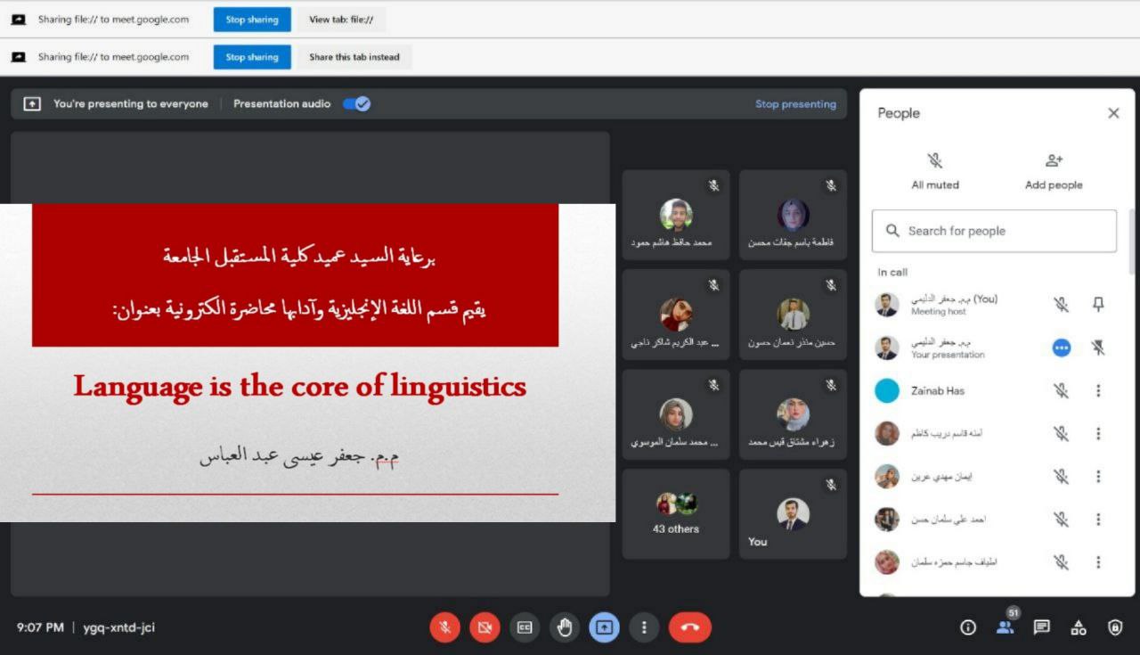Leave the call with the red hangup button
This screenshot has width=1140, height=655.
pos(689,627)
